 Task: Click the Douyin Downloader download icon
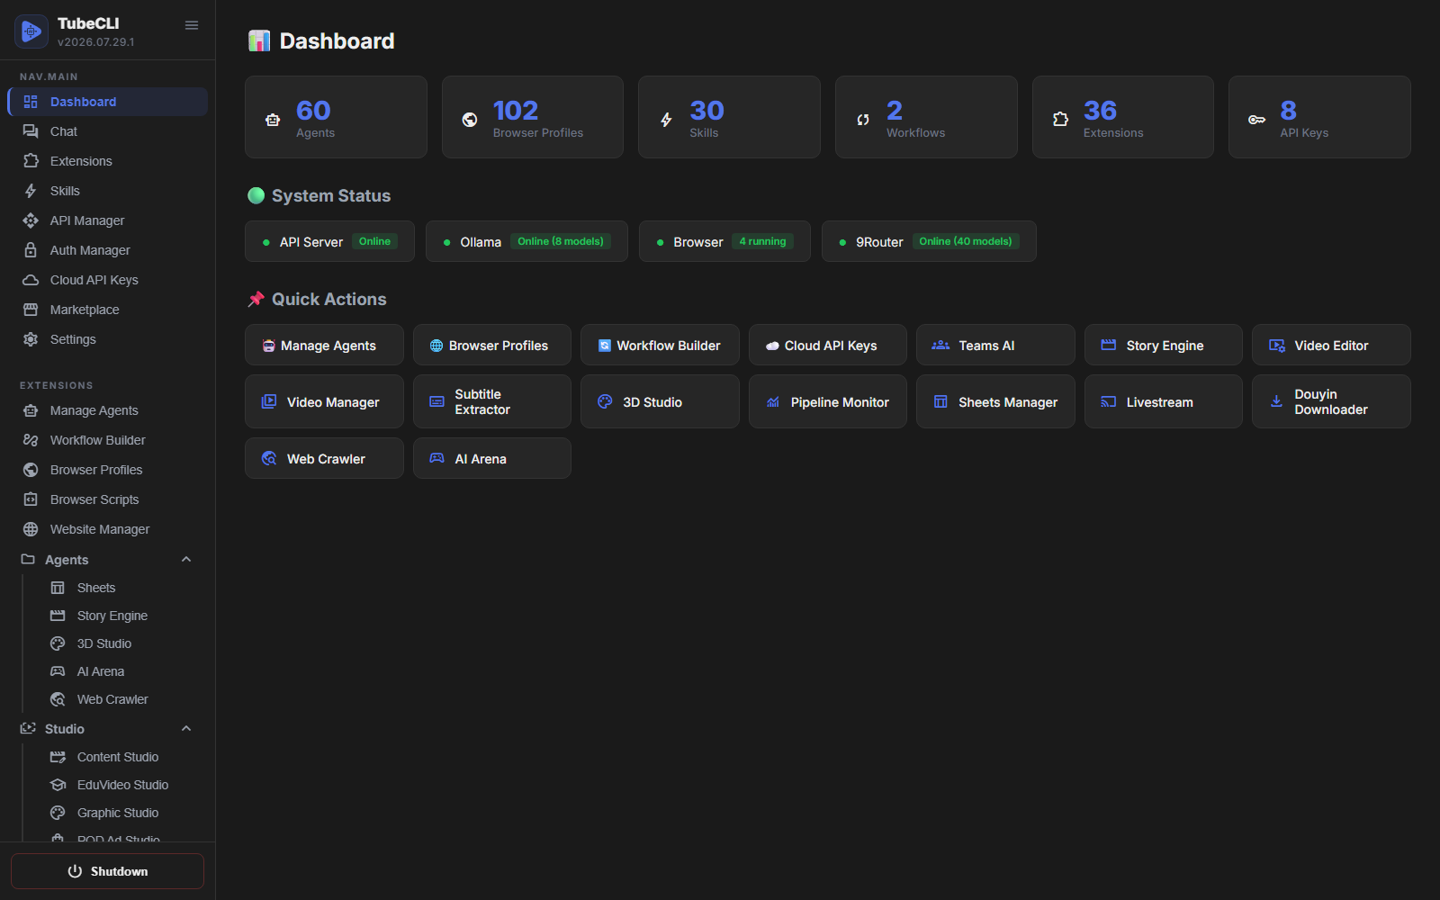[x=1276, y=401]
